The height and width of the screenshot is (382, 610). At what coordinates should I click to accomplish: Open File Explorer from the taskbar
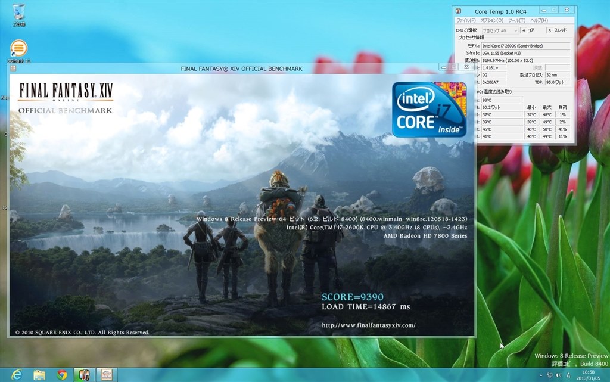pyautogui.click(x=39, y=375)
